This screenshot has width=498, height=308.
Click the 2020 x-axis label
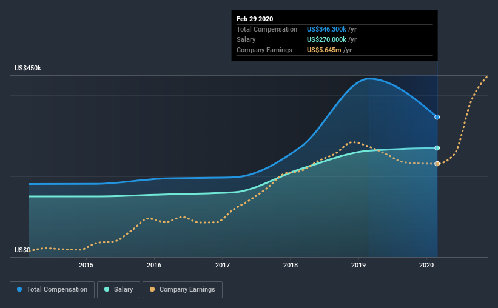pos(426,265)
